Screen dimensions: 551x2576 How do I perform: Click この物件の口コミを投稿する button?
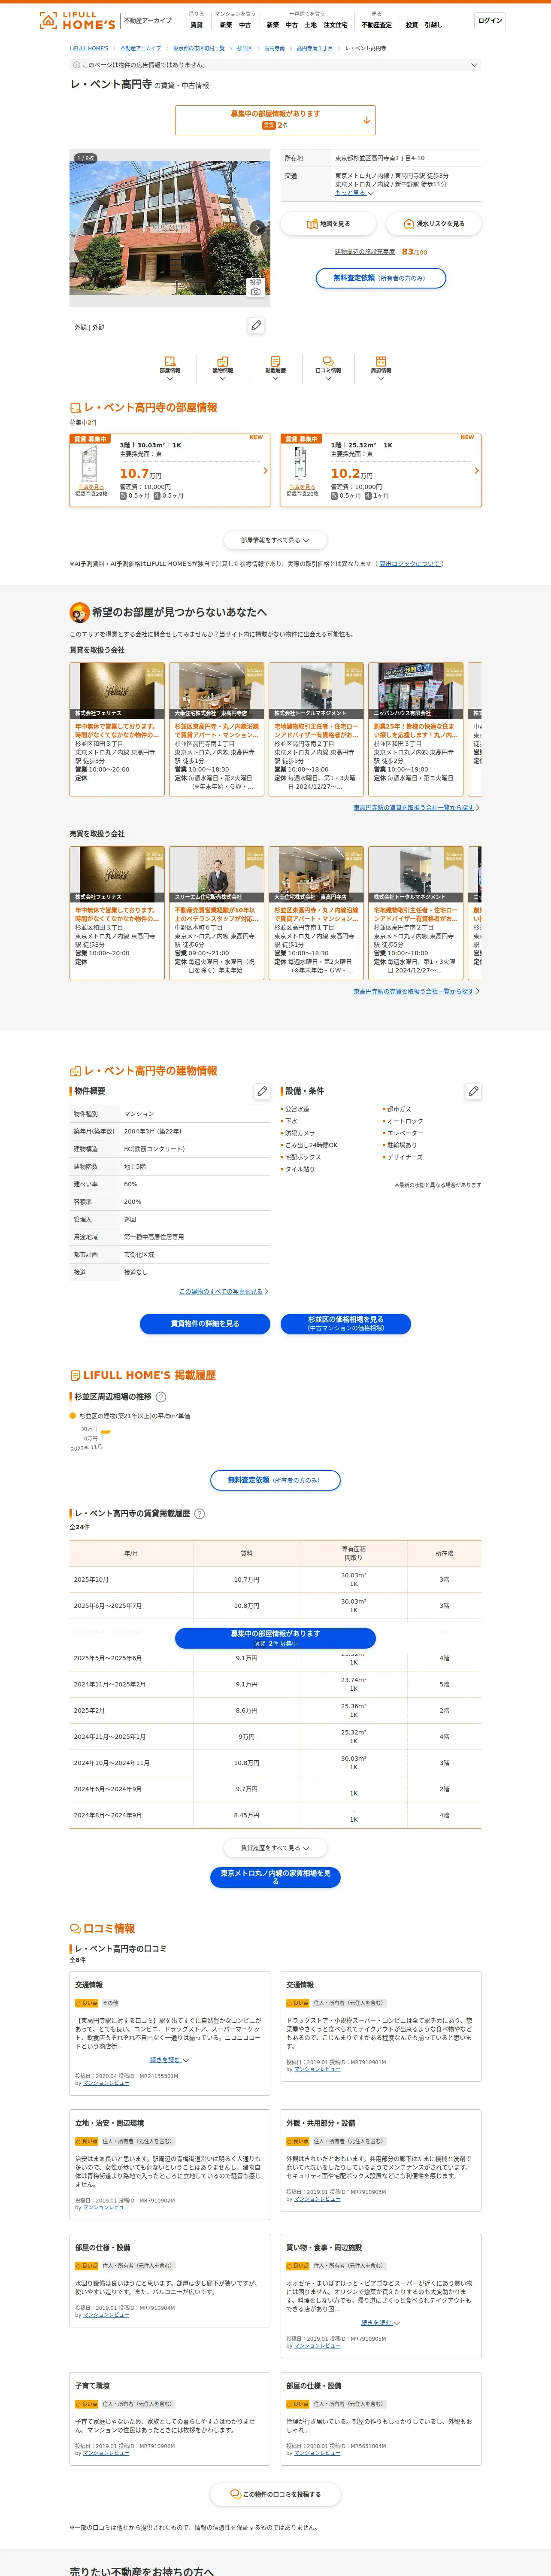[275, 2494]
